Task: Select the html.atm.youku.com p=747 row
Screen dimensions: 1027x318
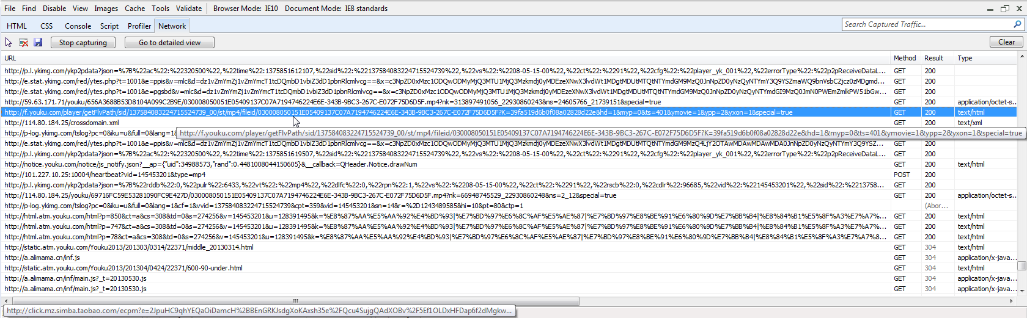Action: click(509, 226)
